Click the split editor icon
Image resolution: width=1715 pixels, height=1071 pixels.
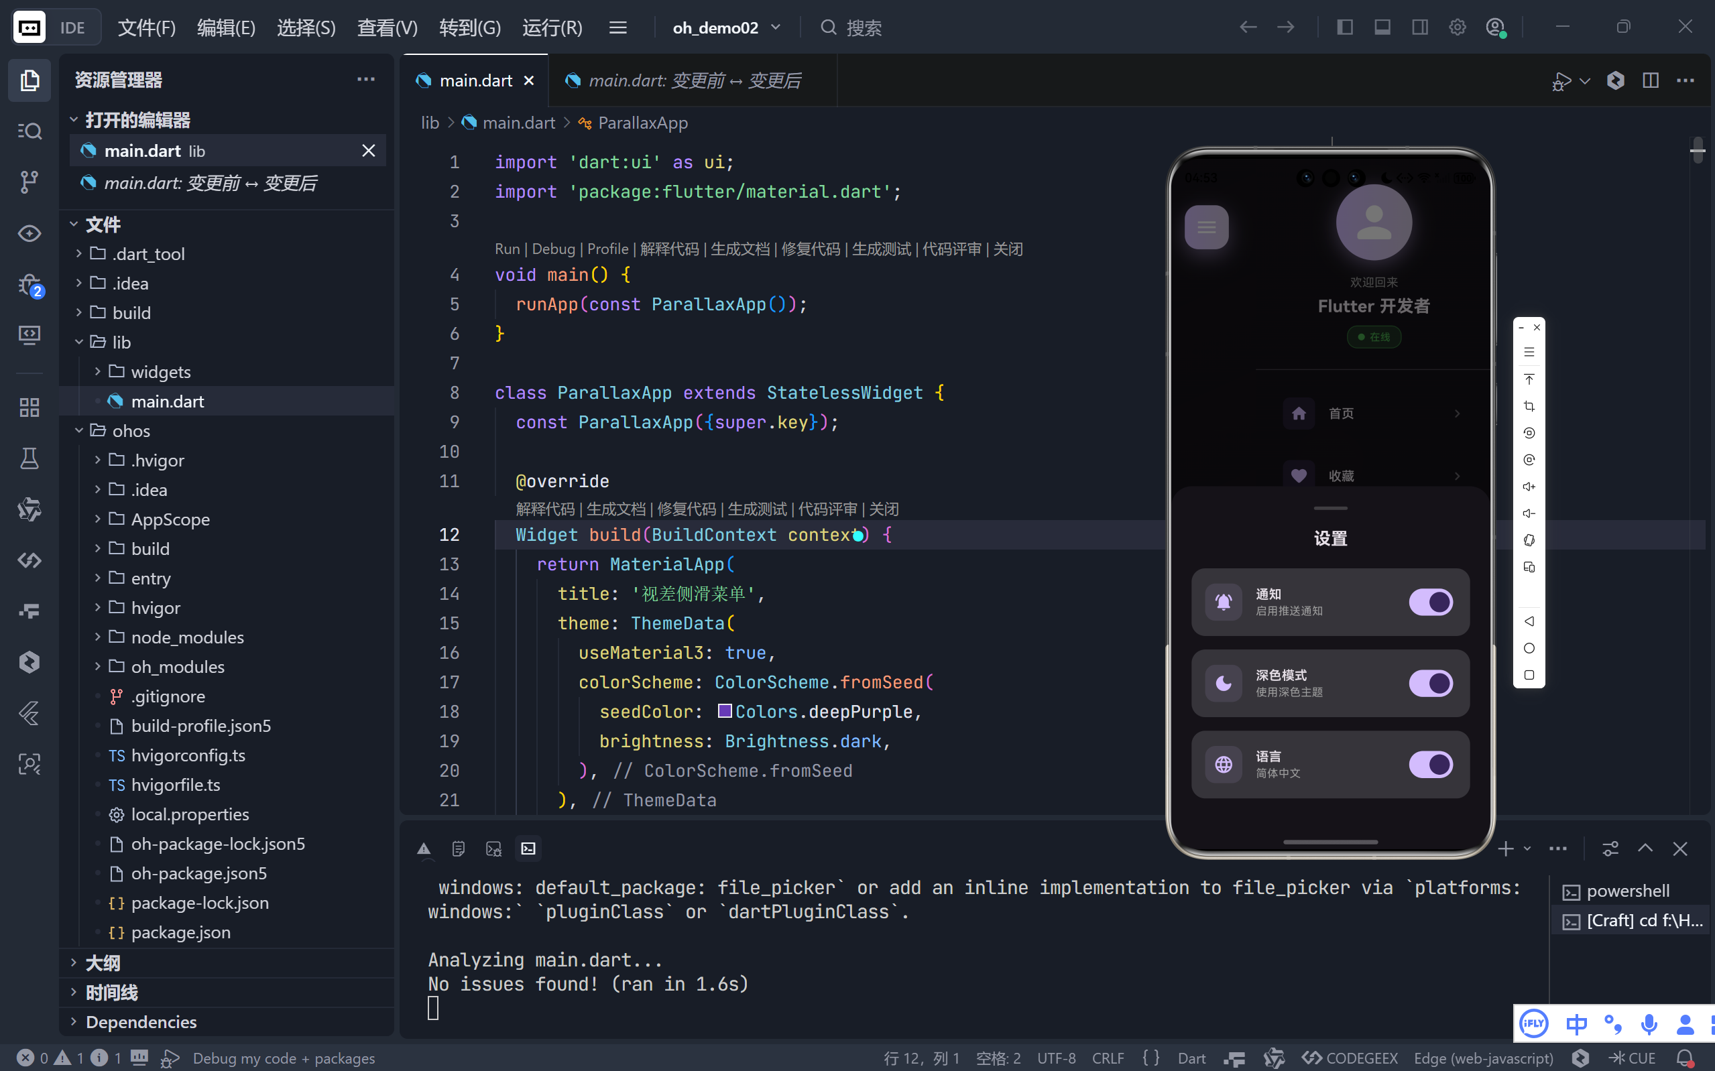[x=1650, y=80]
